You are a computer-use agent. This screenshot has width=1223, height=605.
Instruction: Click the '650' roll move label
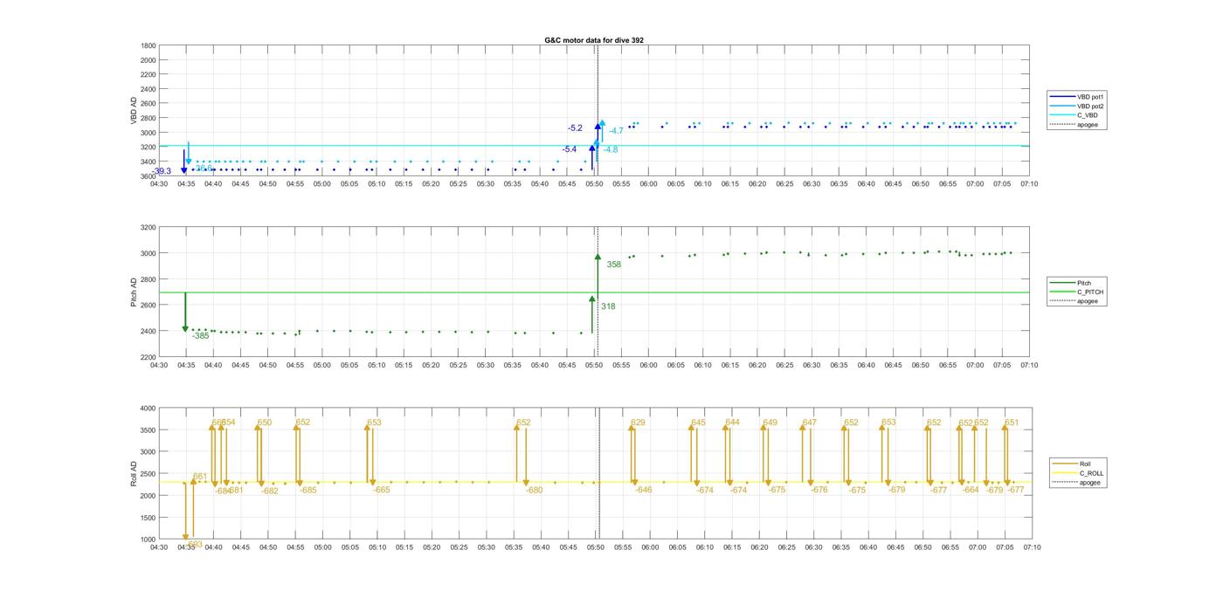coord(265,423)
